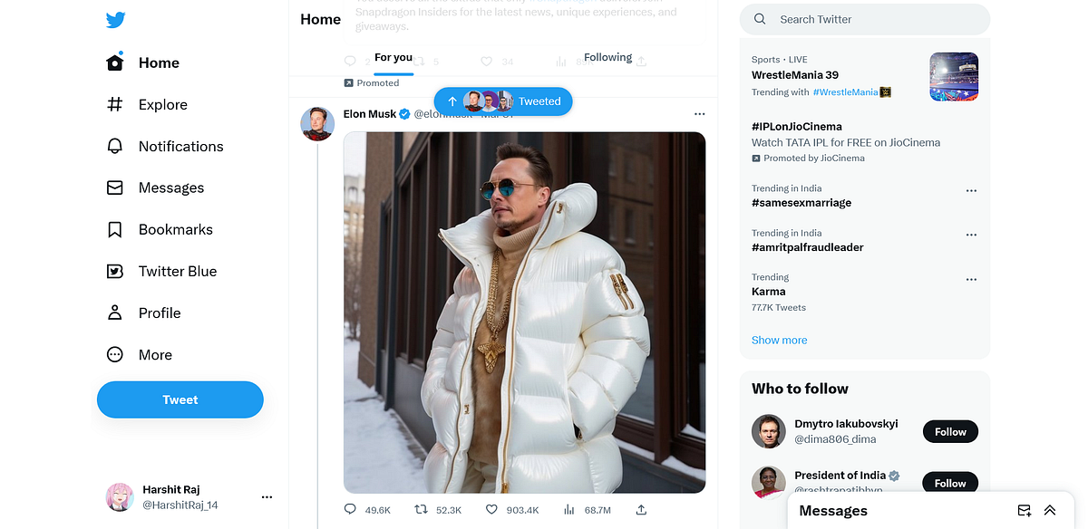Viewport: 1088px width, 529px height.
Task: Reply to Elon Musk's tweet
Action: [x=349, y=509]
